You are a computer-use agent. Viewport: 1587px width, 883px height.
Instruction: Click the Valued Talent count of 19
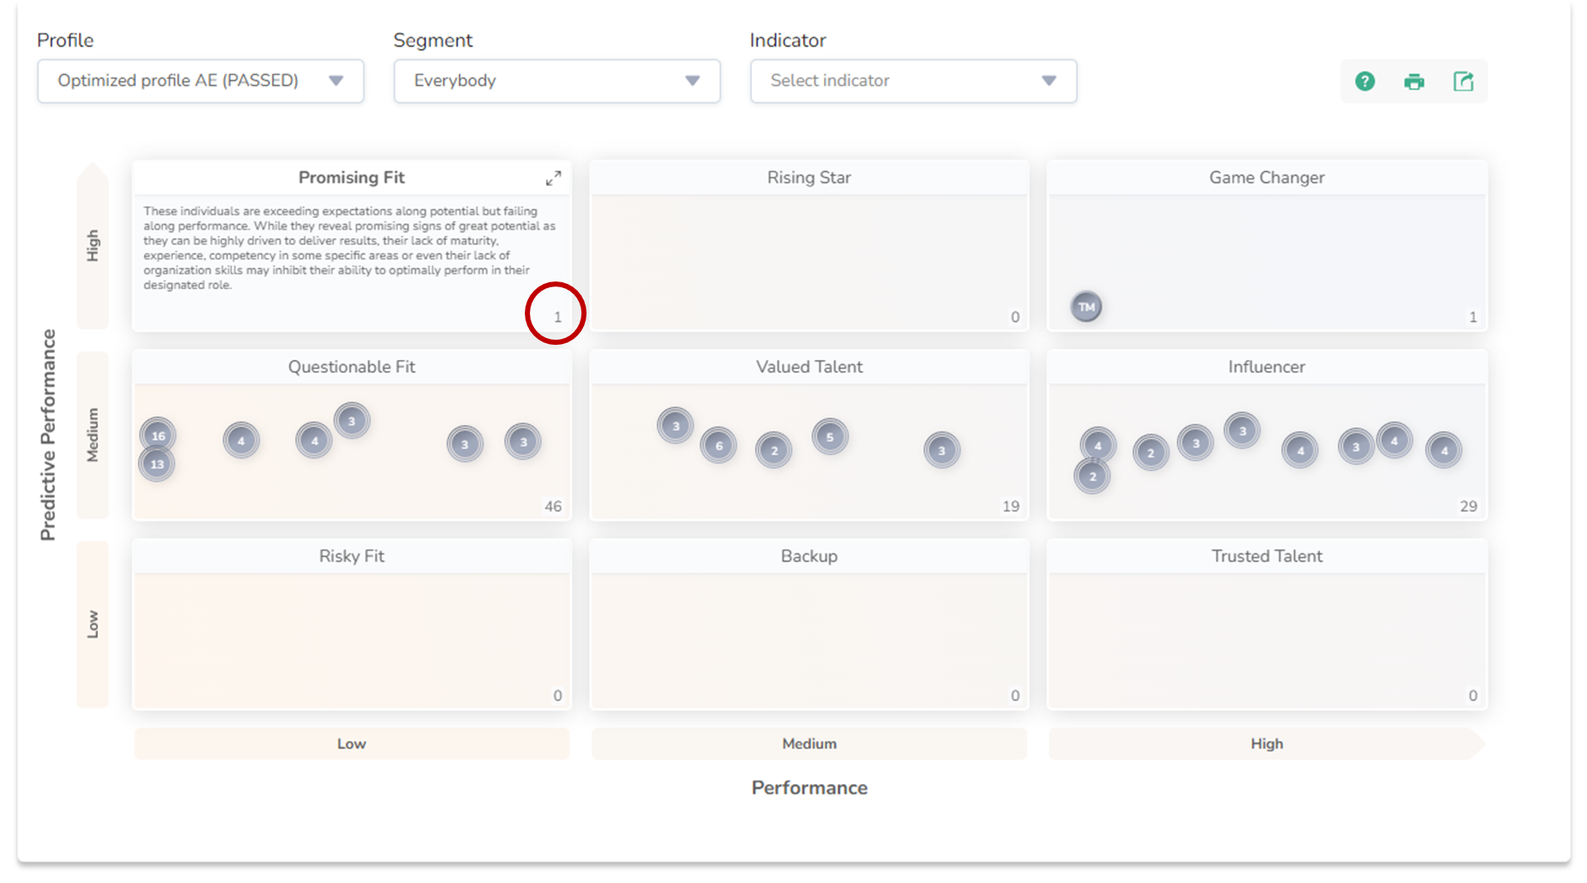coord(1011,506)
